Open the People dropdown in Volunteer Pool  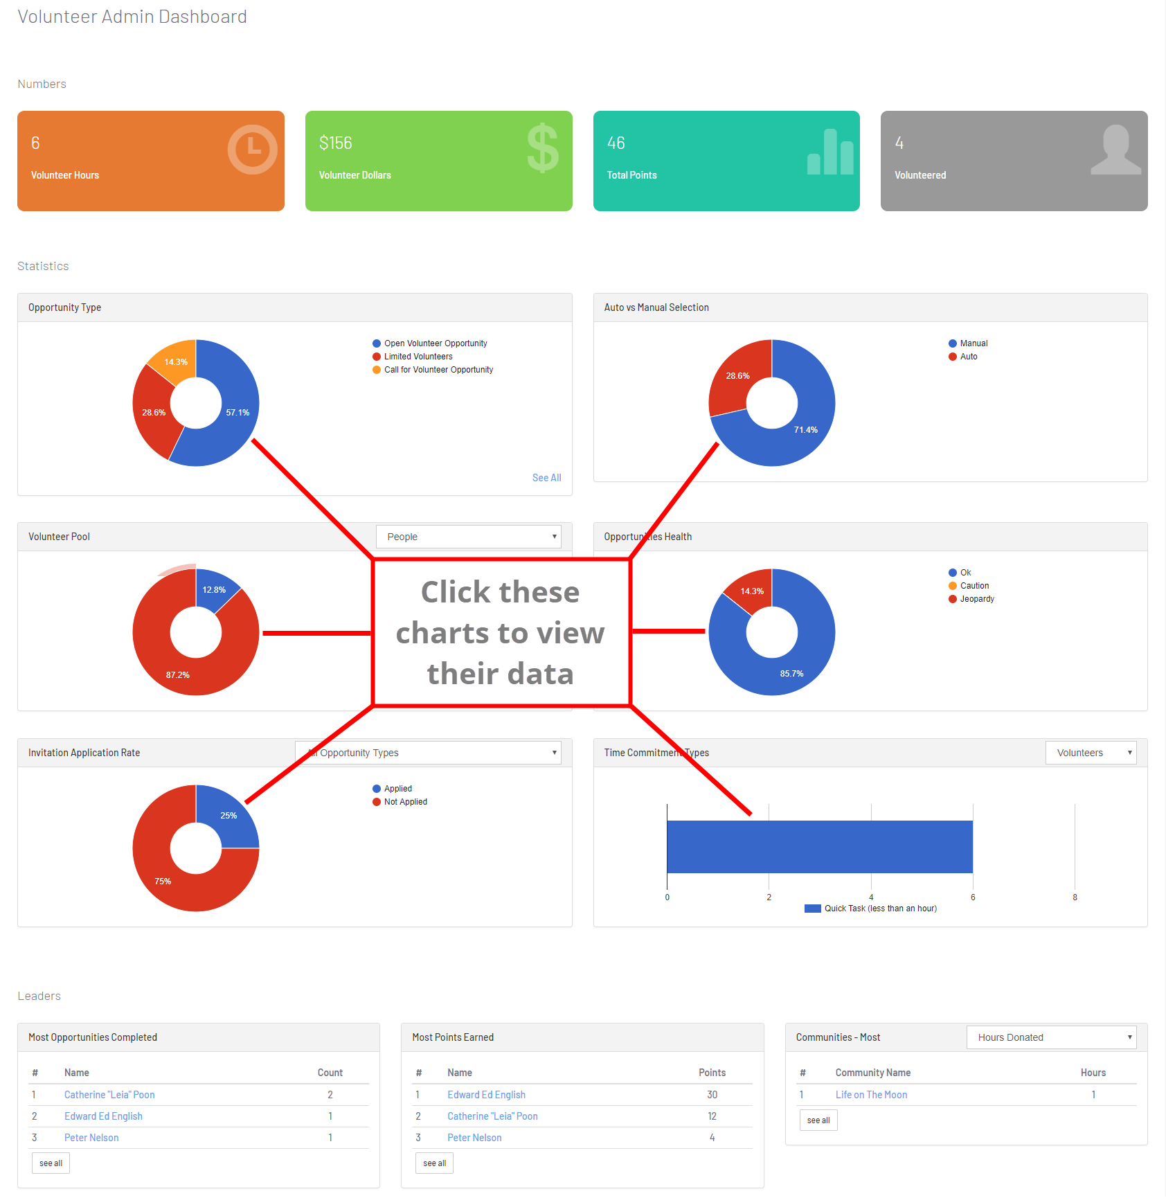468,537
